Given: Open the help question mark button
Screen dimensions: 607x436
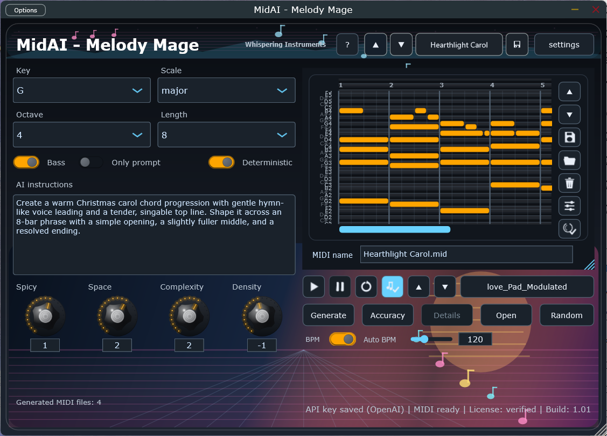Looking at the screenshot, I should click(347, 45).
